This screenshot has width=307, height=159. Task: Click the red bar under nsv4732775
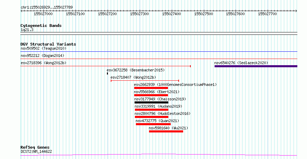coord(153,124)
